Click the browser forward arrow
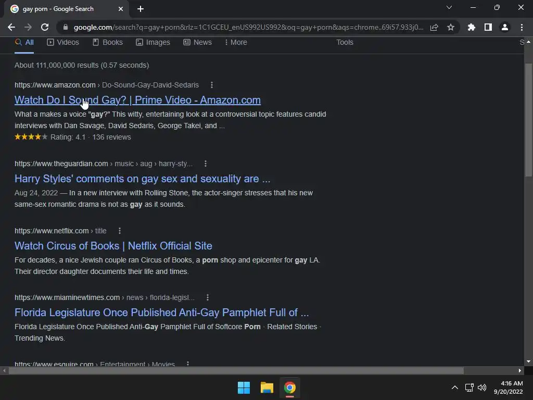533x400 pixels. click(x=28, y=27)
